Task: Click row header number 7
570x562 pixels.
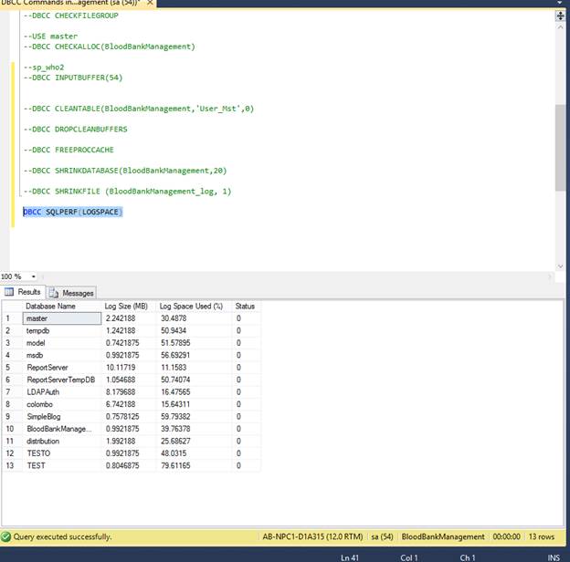Action: [x=12, y=392]
